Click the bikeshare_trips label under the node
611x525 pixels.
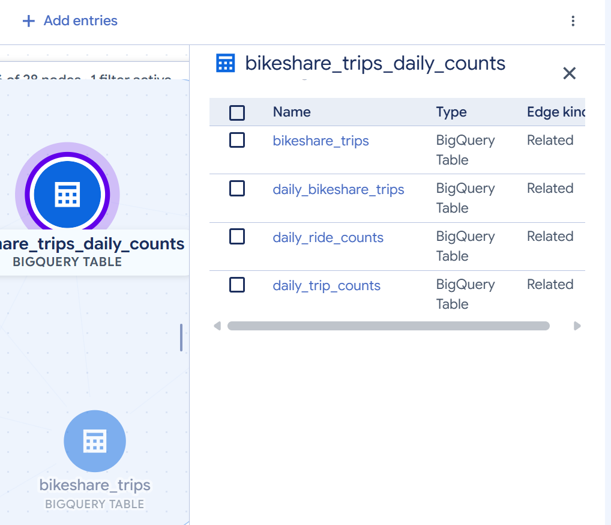pos(95,485)
